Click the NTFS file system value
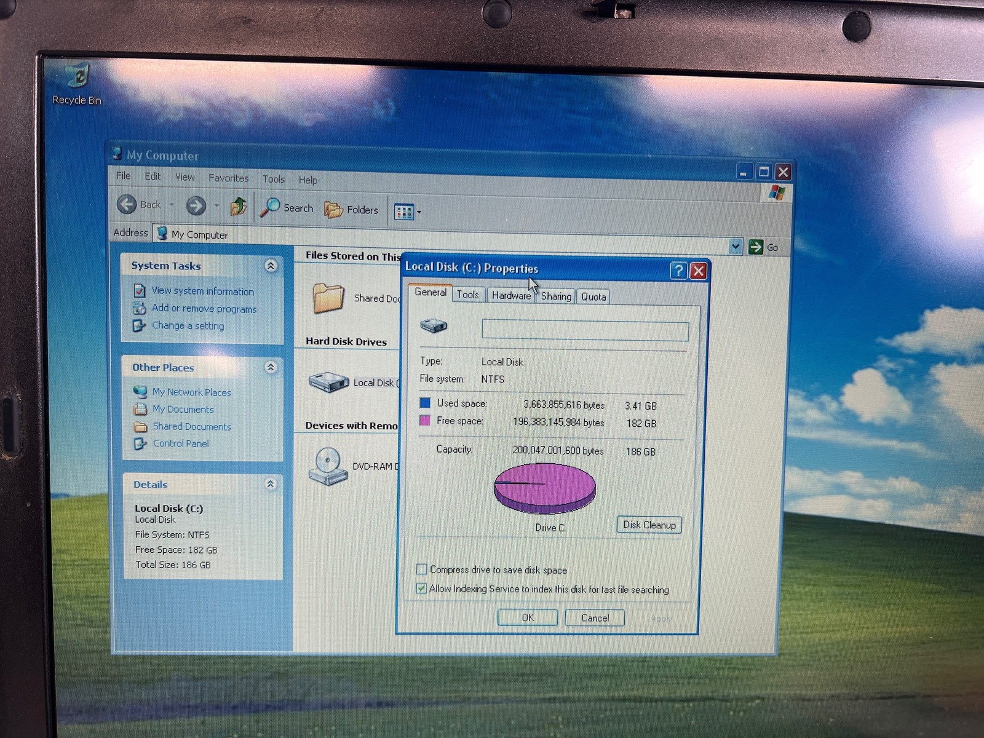 [x=493, y=379]
